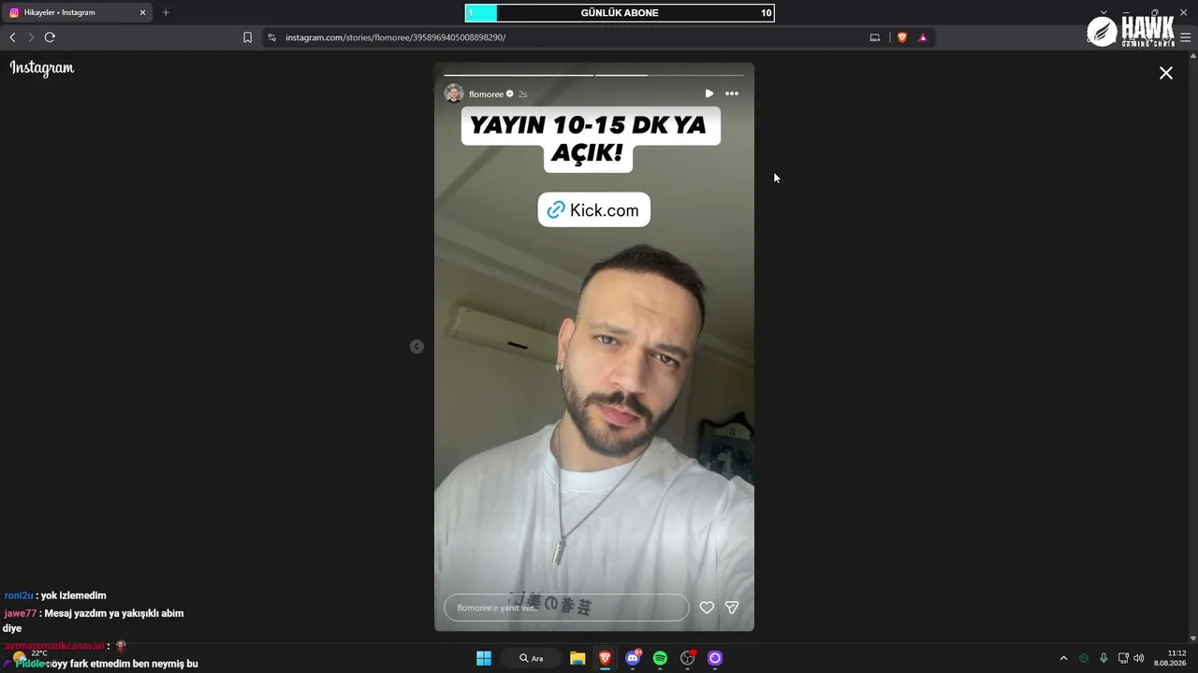
Task: Open network settings from the tray
Action: pyautogui.click(x=1123, y=658)
